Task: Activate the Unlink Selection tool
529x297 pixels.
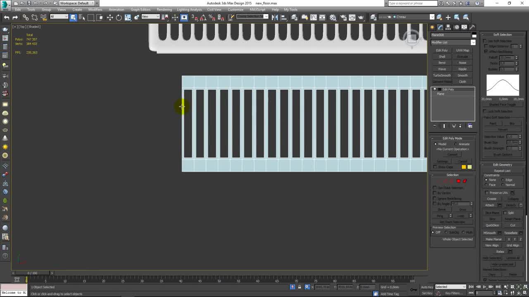Action: (x=35, y=17)
